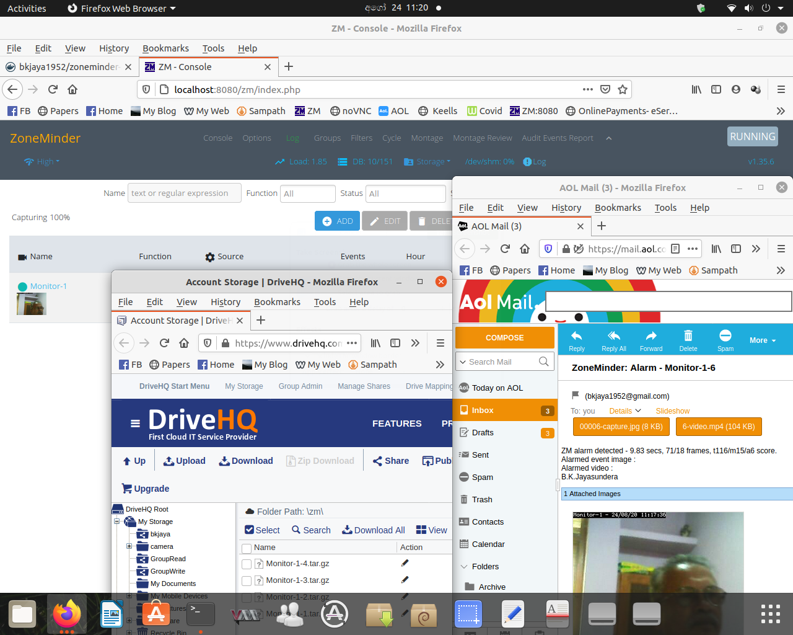Click Upgrade cart in DriveHQ

pos(146,489)
